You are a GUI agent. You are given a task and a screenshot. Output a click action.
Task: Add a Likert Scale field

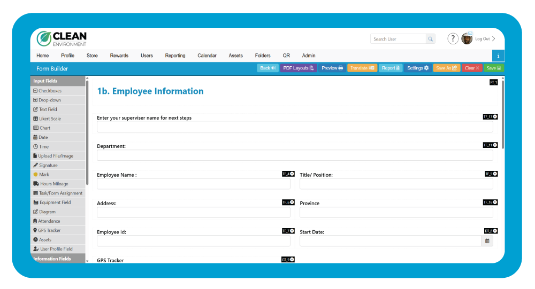[58, 119]
